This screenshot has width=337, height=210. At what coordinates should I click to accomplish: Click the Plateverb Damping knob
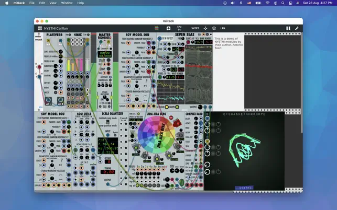click(56, 75)
